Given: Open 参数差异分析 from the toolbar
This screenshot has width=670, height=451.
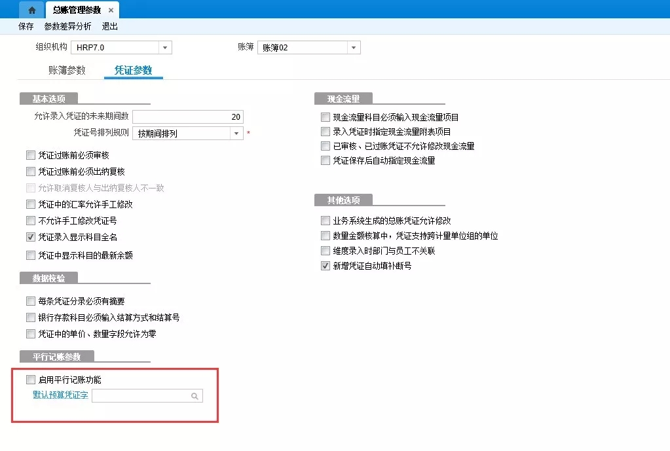Looking at the screenshot, I should click(67, 26).
